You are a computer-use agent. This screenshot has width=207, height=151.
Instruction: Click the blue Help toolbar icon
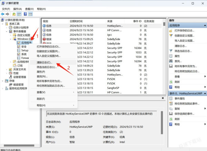(x=24, y=14)
